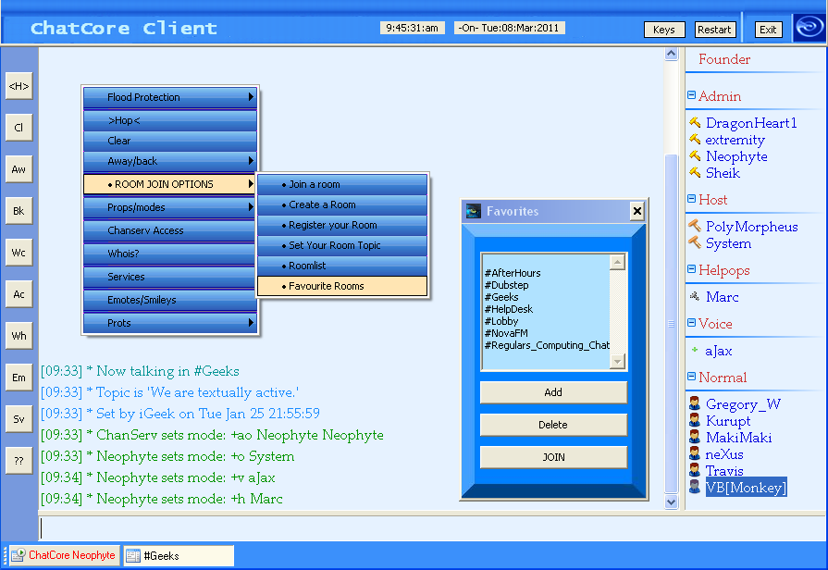Click the Em emotes sidebar button
Screen dimensions: 828x570
click(x=19, y=378)
